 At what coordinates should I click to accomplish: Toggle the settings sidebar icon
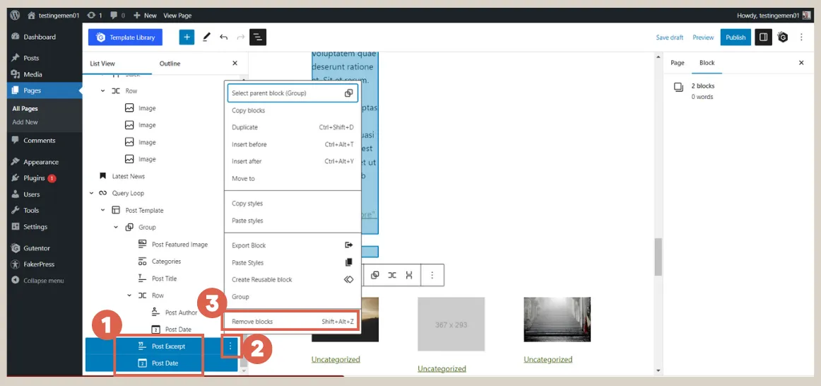763,37
